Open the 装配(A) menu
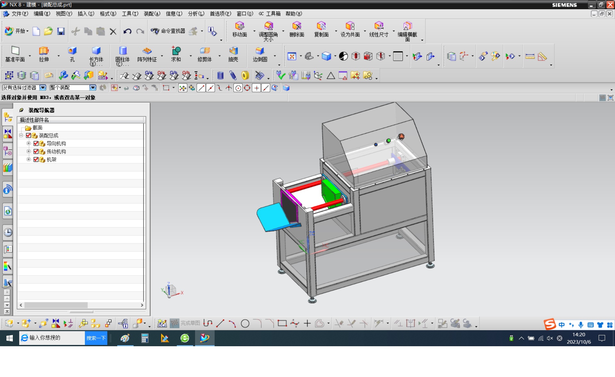Image resolution: width=615 pixels, height=377 pixels. (x=152, y=13)
